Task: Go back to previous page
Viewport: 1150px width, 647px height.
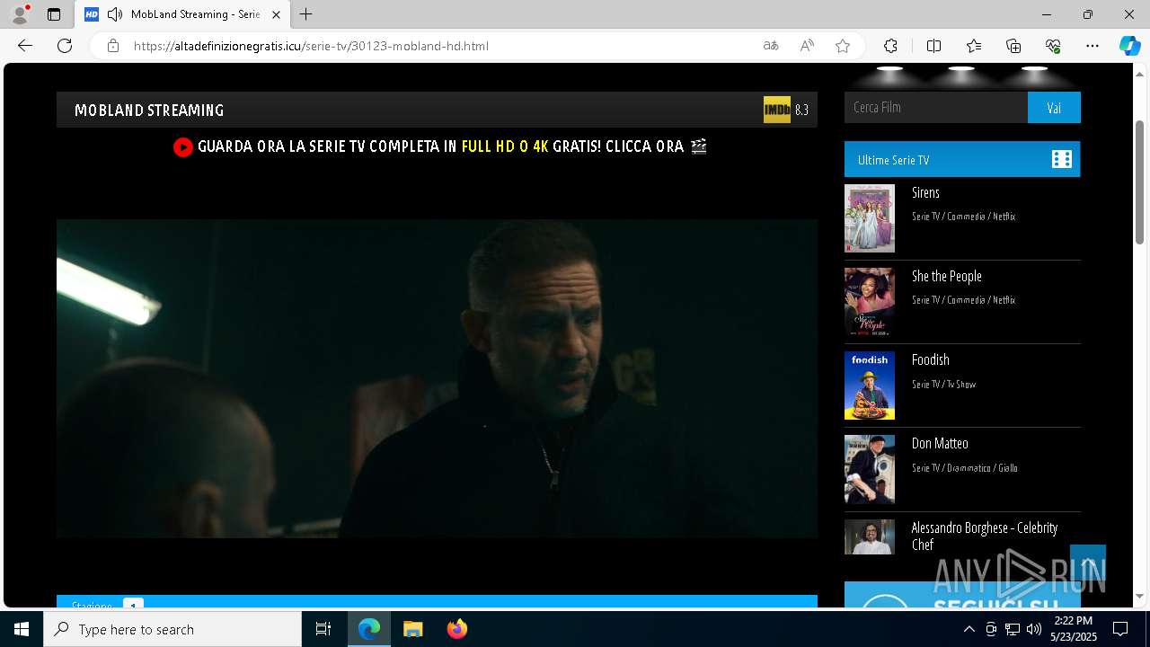Action: click(x=25, y=46)
